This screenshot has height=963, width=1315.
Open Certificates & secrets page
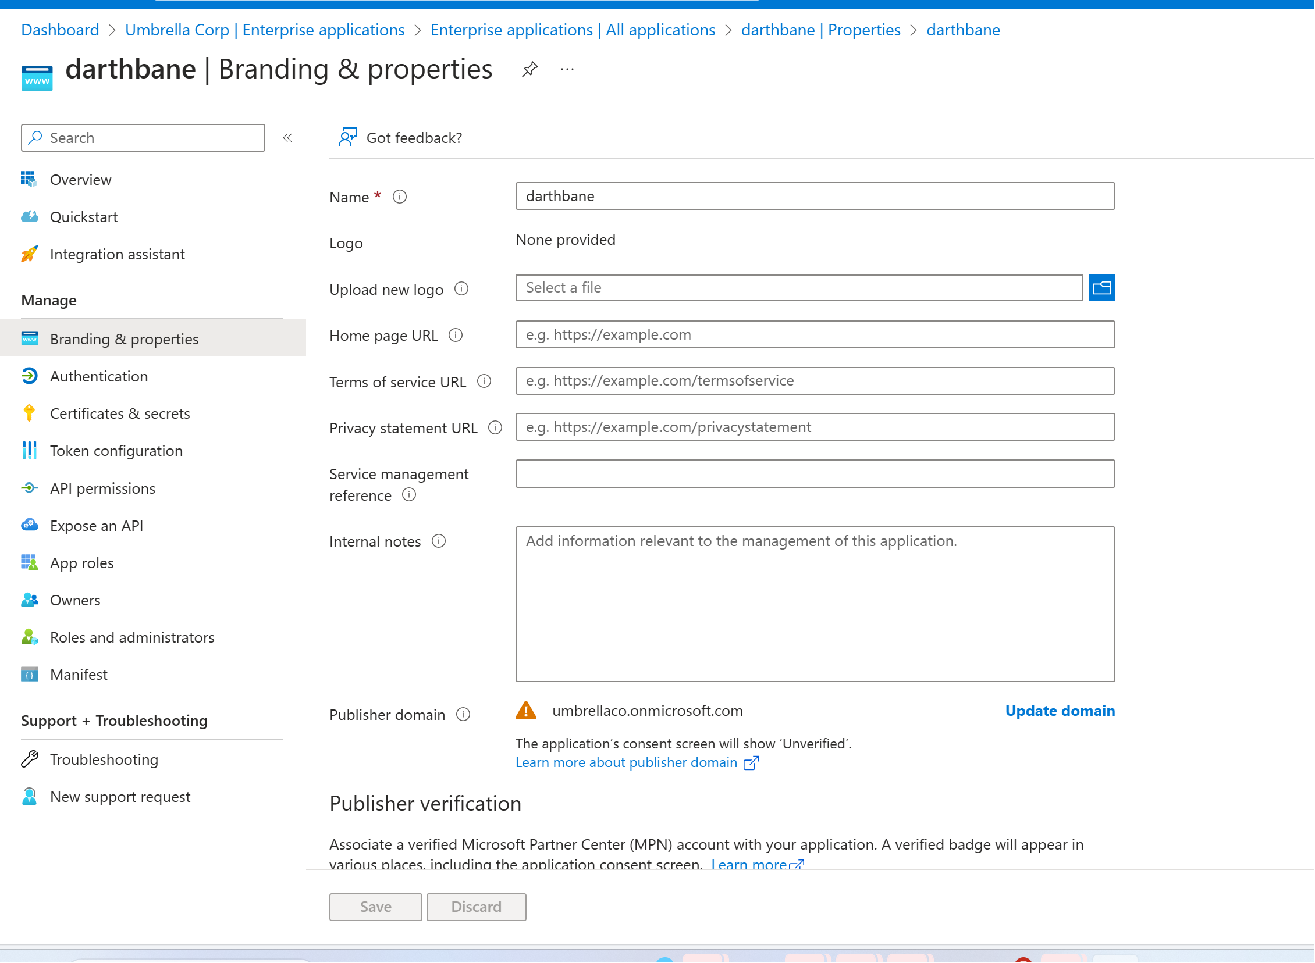(x=119, y=413)
